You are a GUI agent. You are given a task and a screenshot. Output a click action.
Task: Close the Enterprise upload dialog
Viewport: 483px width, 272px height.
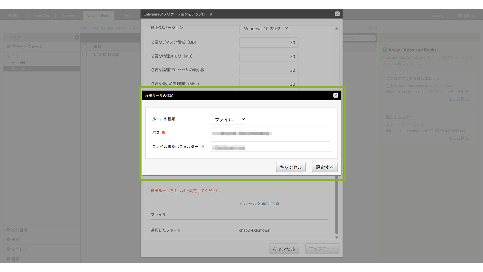[337, 14]
